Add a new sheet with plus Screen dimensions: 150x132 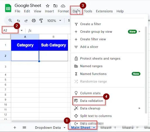[x=15, y=128]
